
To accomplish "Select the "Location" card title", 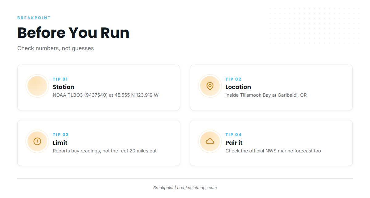I will tap(238, 87).
